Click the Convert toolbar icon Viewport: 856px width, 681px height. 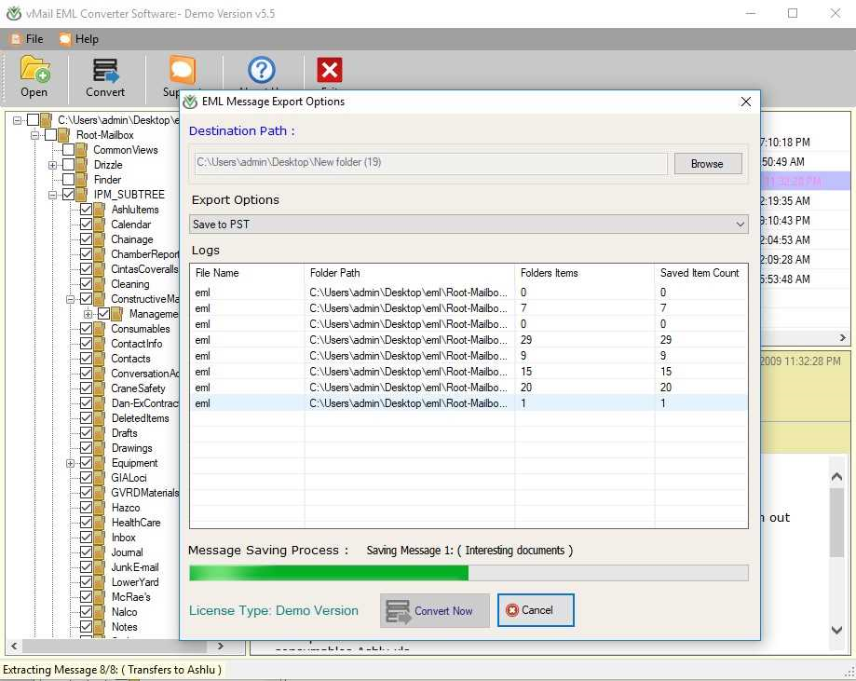pos(105,71)
